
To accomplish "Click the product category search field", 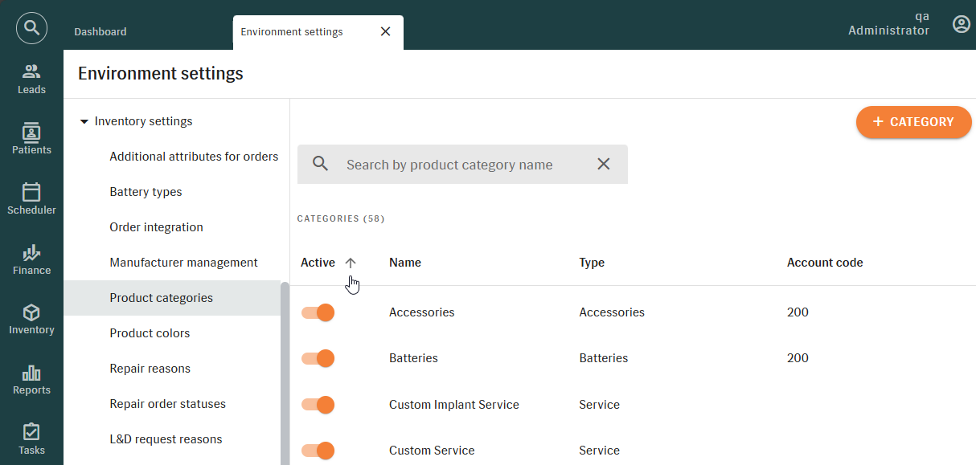I will click(x=462, y=165).
